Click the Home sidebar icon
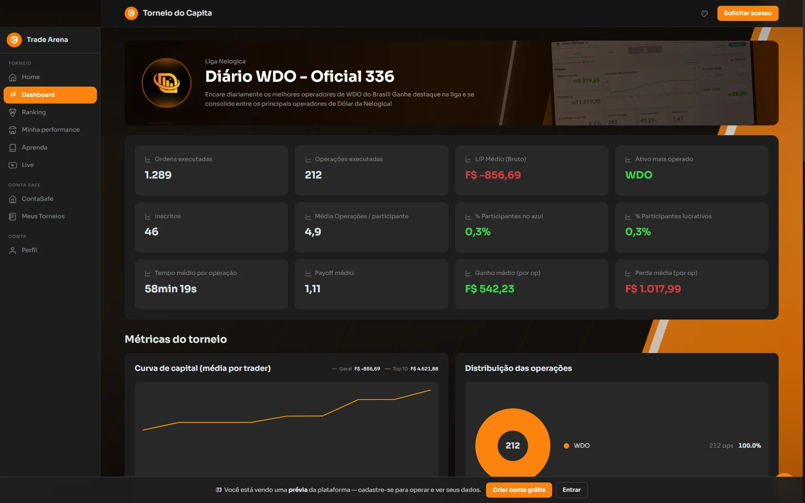 point(13,77)
